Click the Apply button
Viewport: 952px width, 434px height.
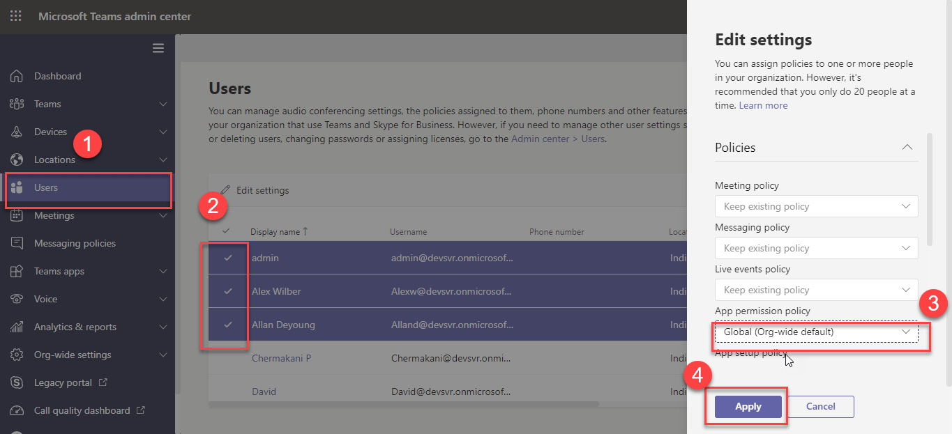(x=748, y=407)
